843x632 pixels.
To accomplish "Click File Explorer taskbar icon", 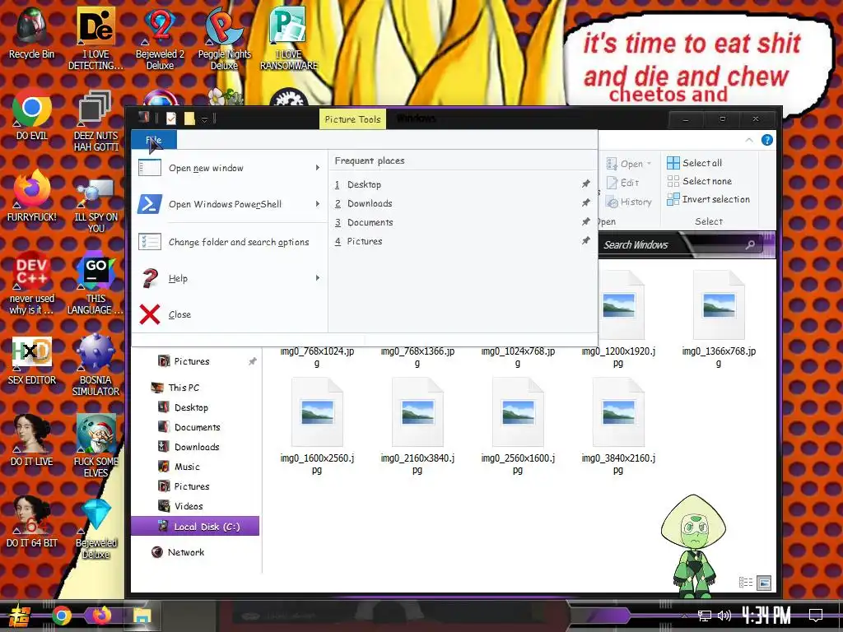I will click(142, 616).
